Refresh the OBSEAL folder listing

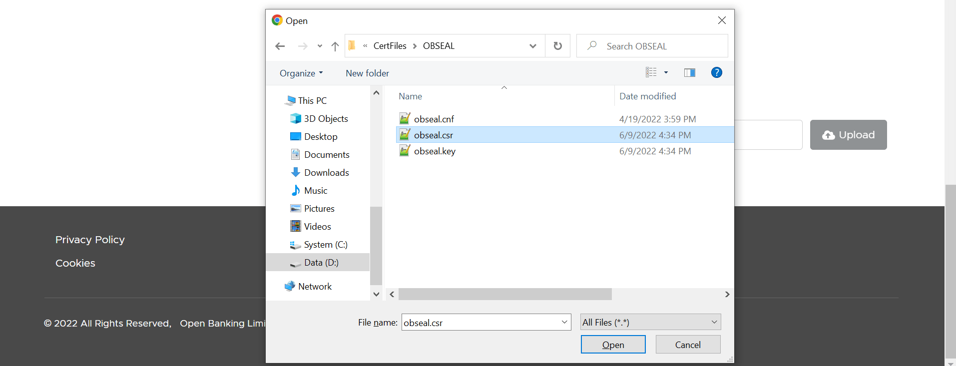click(557, 46)
